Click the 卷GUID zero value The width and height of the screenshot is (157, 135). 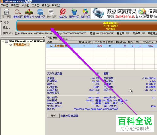click(x=96, y=109)
